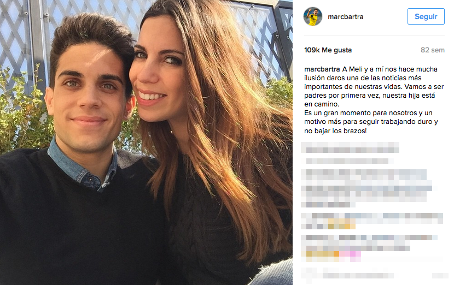The image size is (454, 285).
Task: Click the marcbartra username in header
Action: click(345, 17)
